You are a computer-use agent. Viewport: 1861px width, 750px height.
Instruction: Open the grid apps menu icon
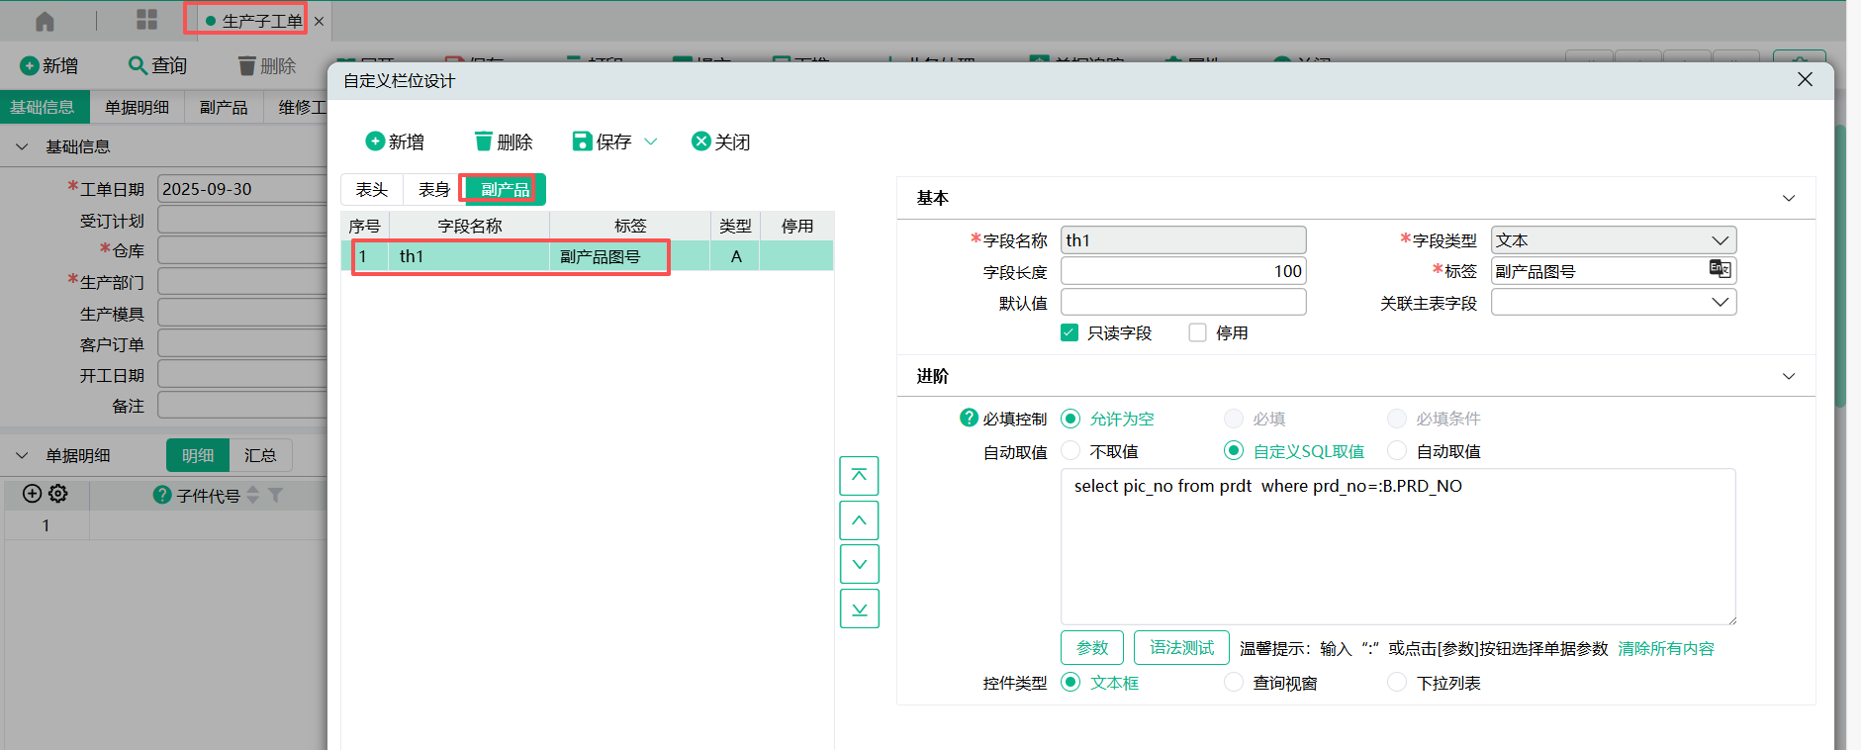click(146, 20)
